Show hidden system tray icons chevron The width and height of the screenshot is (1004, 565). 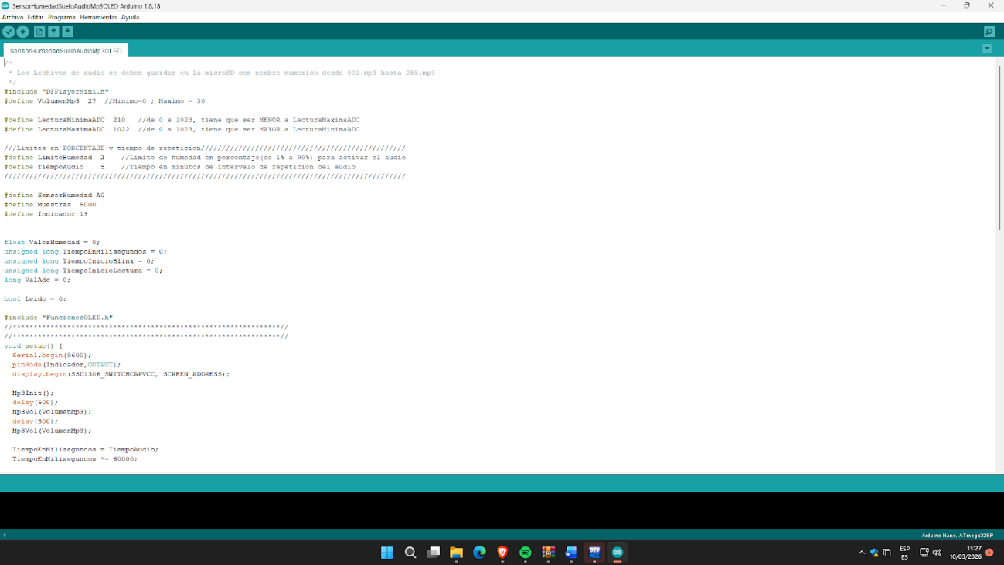coord(862,553)
